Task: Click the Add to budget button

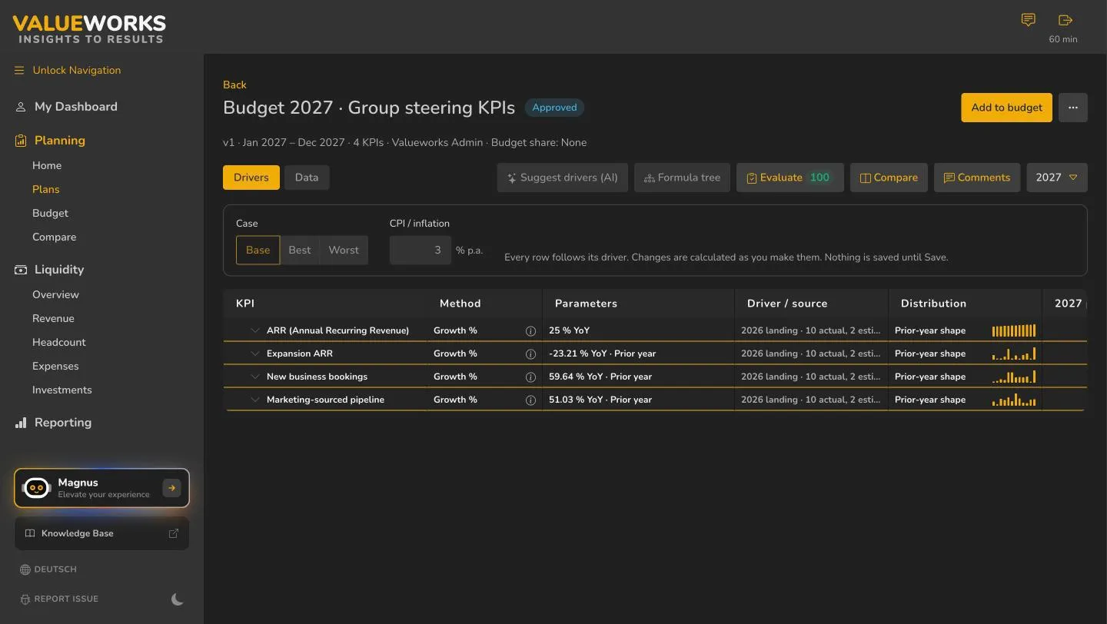Action: 1006,108
